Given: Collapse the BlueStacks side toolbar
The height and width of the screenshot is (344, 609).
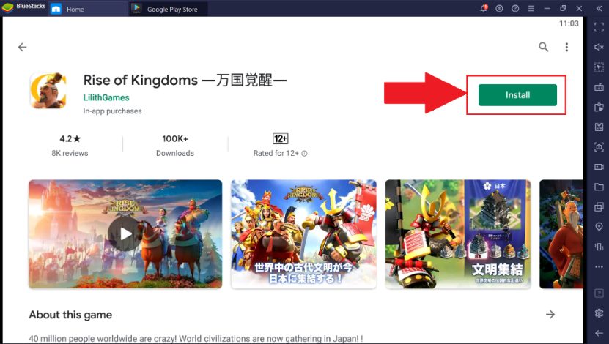Looking at the screenshot, I should coord(599,8).
